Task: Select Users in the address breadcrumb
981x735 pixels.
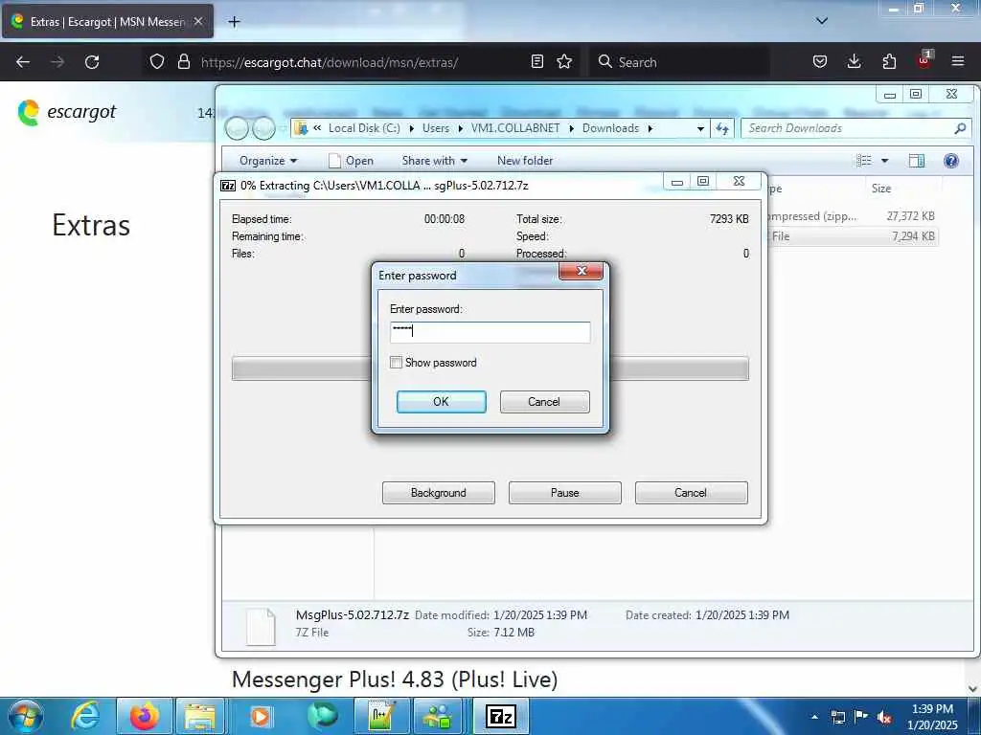Action: [x=436, y=128]
